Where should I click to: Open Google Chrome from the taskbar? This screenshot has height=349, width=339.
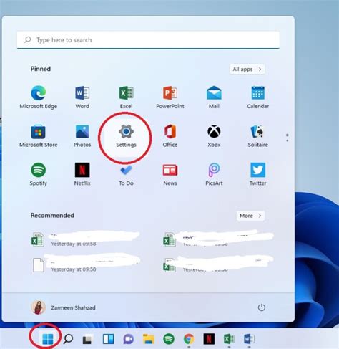click(189, 339)
